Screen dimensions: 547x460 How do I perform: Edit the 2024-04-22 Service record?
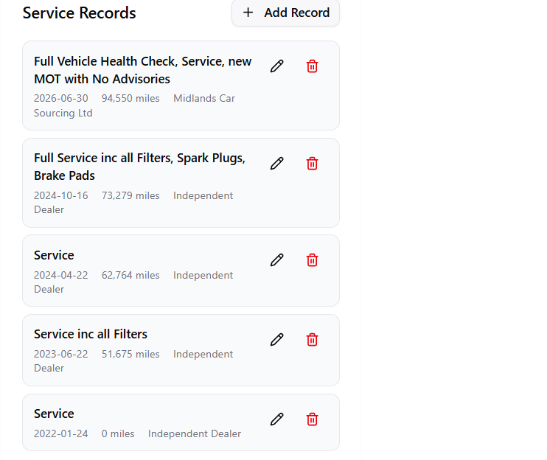277,259
